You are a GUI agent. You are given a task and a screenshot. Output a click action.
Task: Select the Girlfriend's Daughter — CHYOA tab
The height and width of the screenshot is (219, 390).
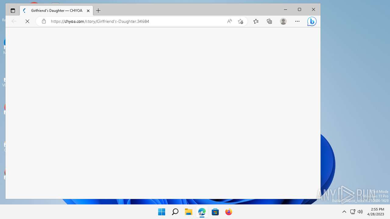56,11
